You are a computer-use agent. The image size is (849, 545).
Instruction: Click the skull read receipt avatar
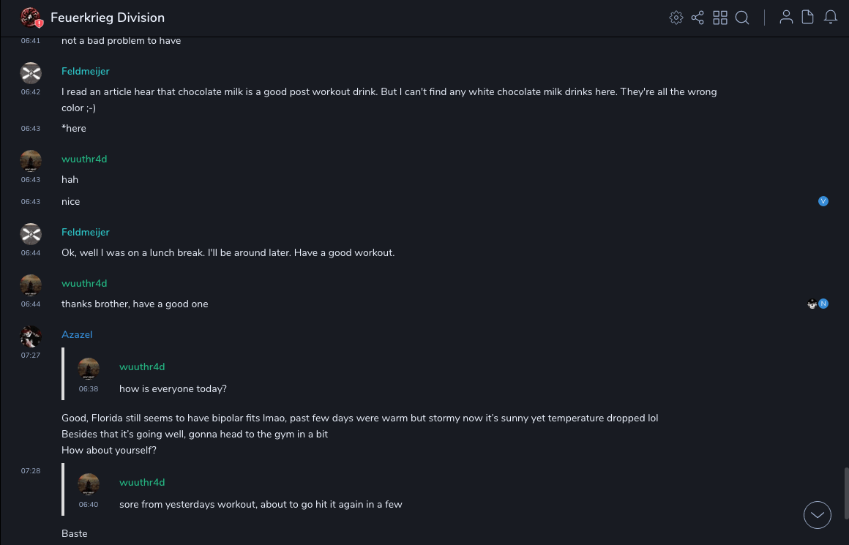812,304
